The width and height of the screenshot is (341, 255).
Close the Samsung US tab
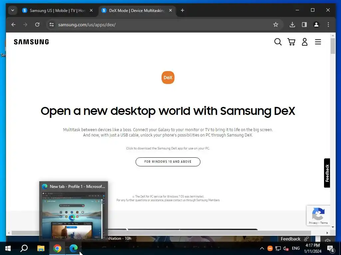coord(91,10)
